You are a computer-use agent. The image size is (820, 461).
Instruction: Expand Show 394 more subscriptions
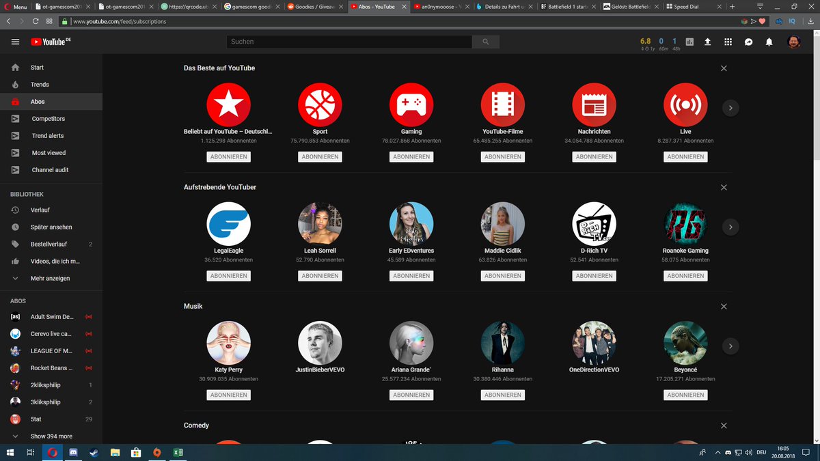[51, 436]
